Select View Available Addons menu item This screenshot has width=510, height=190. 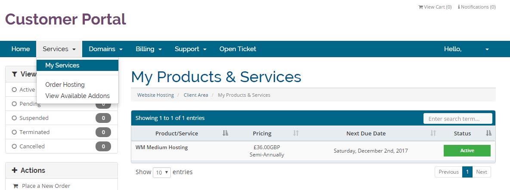coord(77,96)
